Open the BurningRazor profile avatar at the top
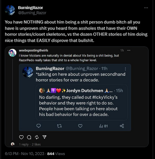Screen dimensions: 155x159 pyautogui.click(x=10, y=10)
